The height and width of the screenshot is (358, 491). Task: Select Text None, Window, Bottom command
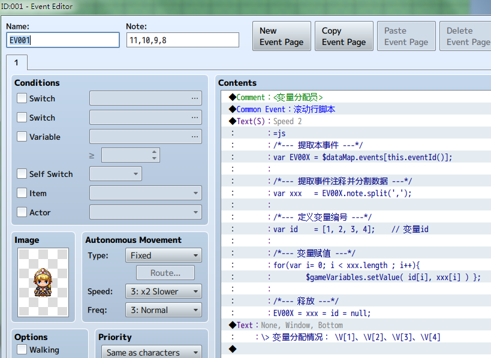(x=356, y=325)
